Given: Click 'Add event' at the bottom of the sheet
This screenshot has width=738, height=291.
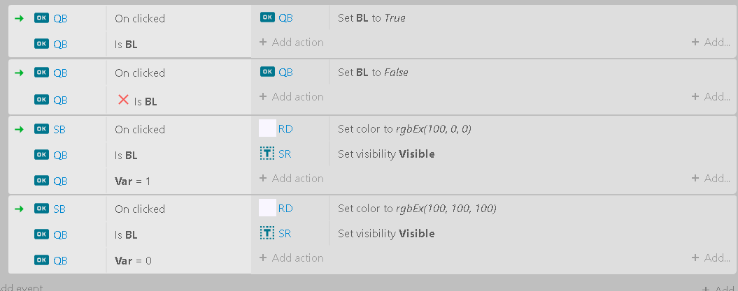Looking at the screenshot, I should (x=20, y=288).
